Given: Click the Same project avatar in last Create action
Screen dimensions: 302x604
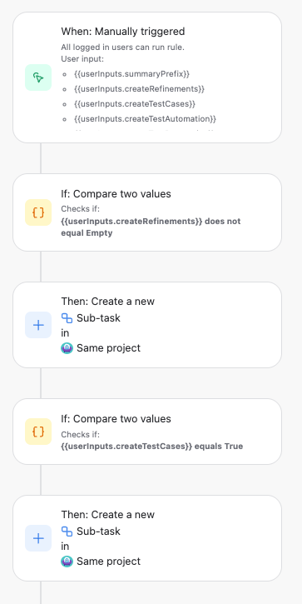Looking at the screenshot, I should click(x=67, y=562).
